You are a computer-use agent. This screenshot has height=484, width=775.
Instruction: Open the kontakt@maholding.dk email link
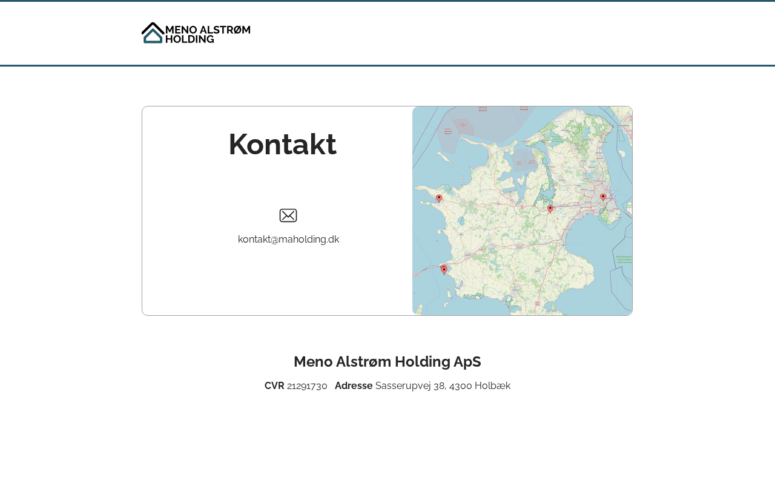click(x=288, y=239)
